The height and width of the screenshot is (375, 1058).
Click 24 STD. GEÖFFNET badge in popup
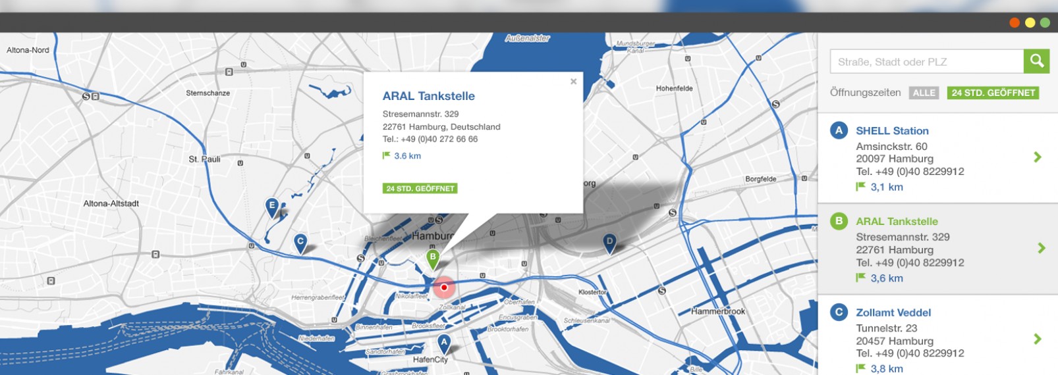(420, 188)
